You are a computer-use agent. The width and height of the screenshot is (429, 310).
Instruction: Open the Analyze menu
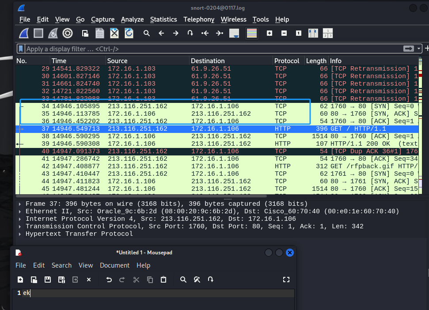[x=133, y=19]
